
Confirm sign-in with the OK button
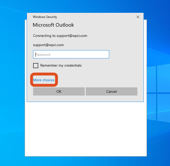59,91
